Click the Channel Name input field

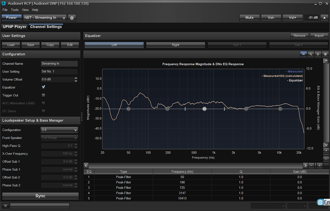[x=59, y=64]
